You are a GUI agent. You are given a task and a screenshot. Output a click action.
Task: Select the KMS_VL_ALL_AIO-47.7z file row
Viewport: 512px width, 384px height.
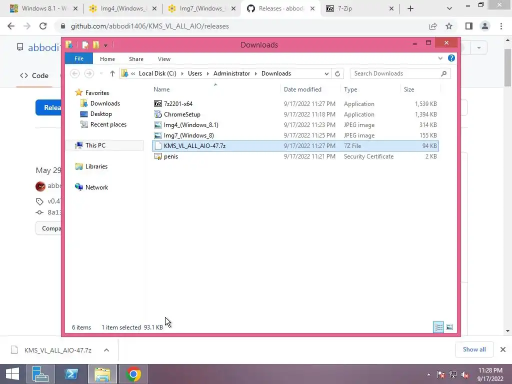[295, 146]
